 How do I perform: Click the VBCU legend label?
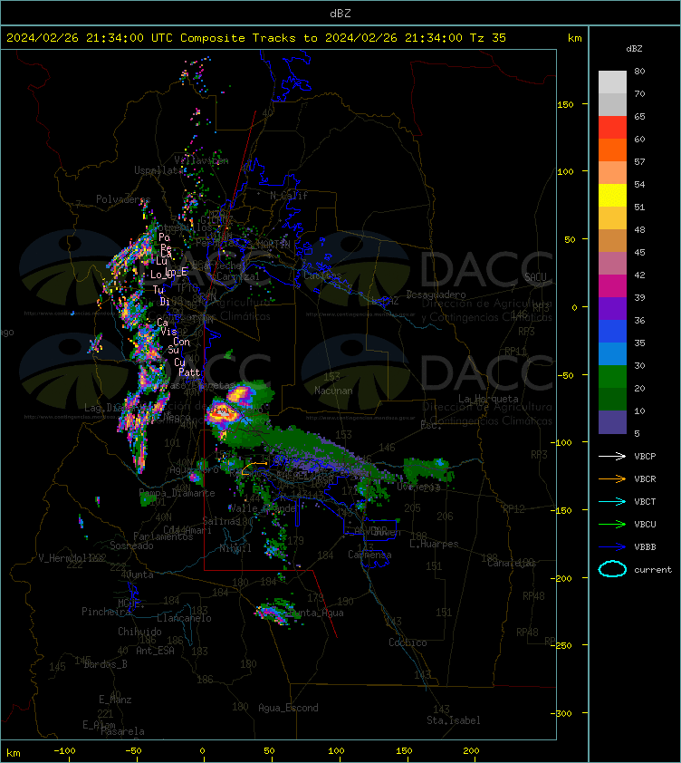pos(645,524)
